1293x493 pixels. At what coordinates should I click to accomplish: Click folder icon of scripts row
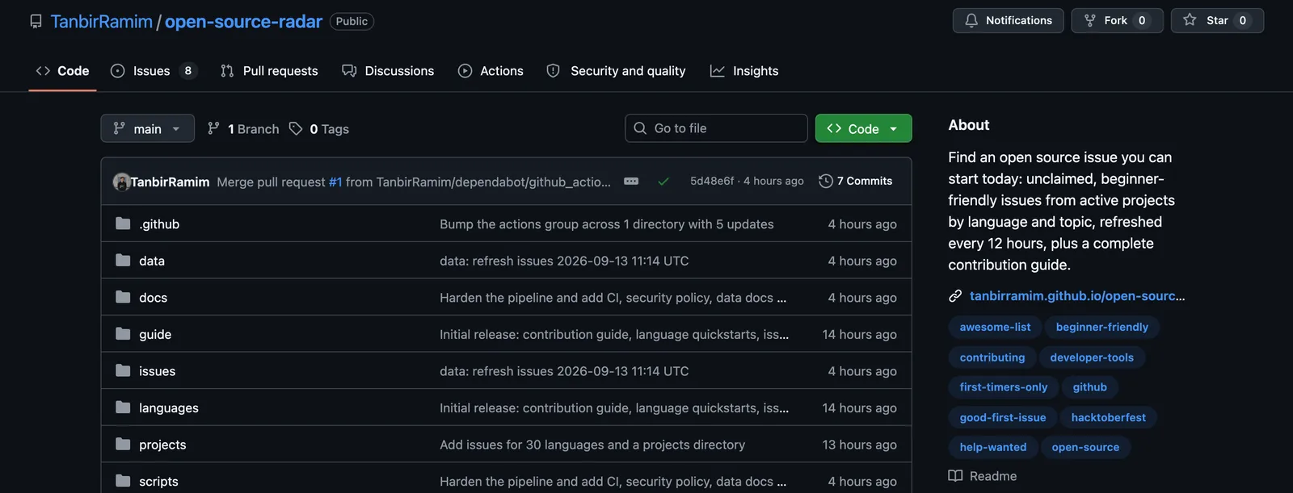(x=123, y=481)
